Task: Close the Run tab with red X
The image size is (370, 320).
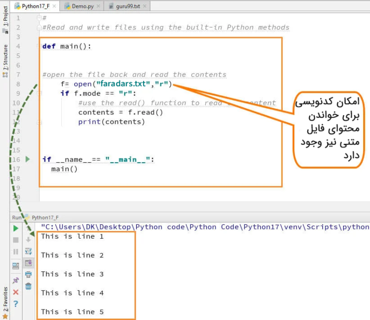Action: coord(15,292)
